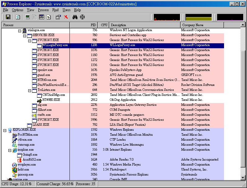The width and height of the screenshot is (247, 188).
Task: Select the alg.exe process
Action: coord(42,105)
